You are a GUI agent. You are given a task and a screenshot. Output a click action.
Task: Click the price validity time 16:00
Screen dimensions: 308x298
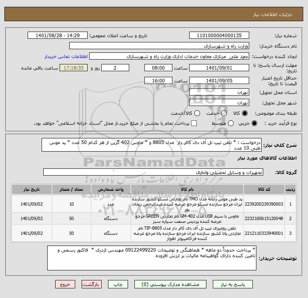pos(158,80)
